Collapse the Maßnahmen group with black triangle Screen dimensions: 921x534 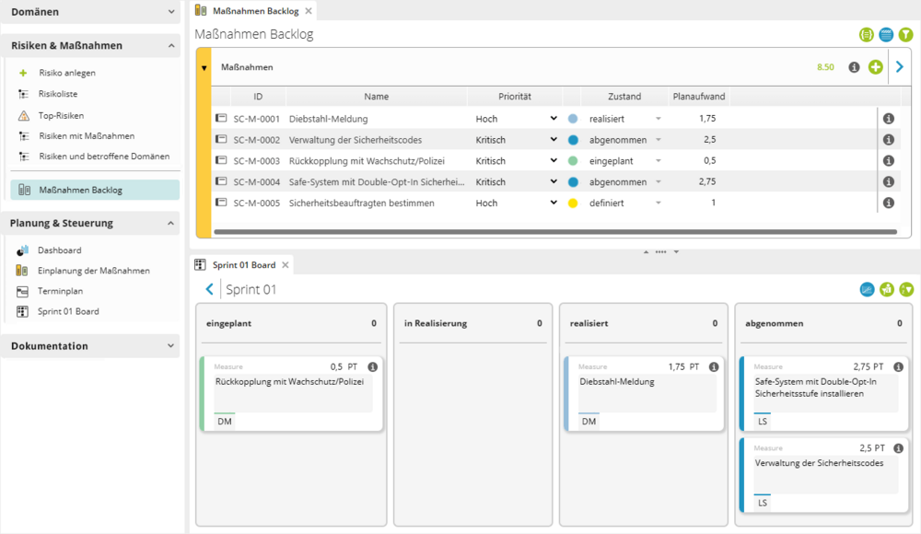(x=204, y=67)
